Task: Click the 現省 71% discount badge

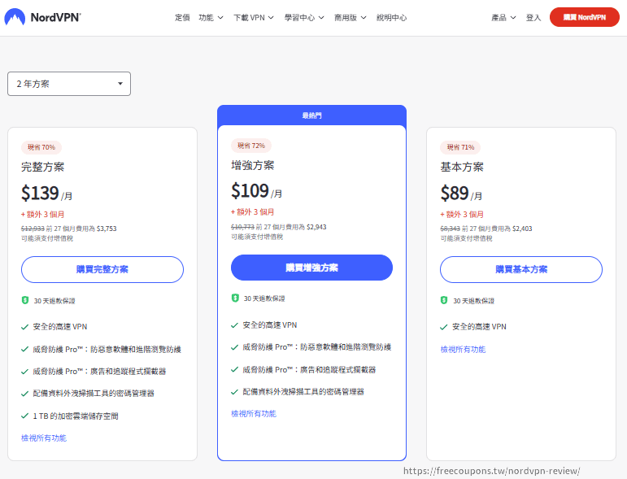Action: click(x=460, y=147)
